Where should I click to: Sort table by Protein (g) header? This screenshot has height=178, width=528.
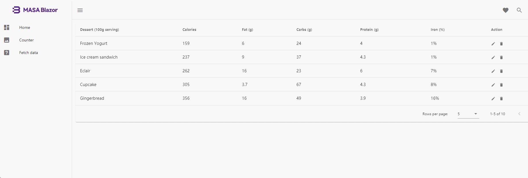(x=369, y=30)
